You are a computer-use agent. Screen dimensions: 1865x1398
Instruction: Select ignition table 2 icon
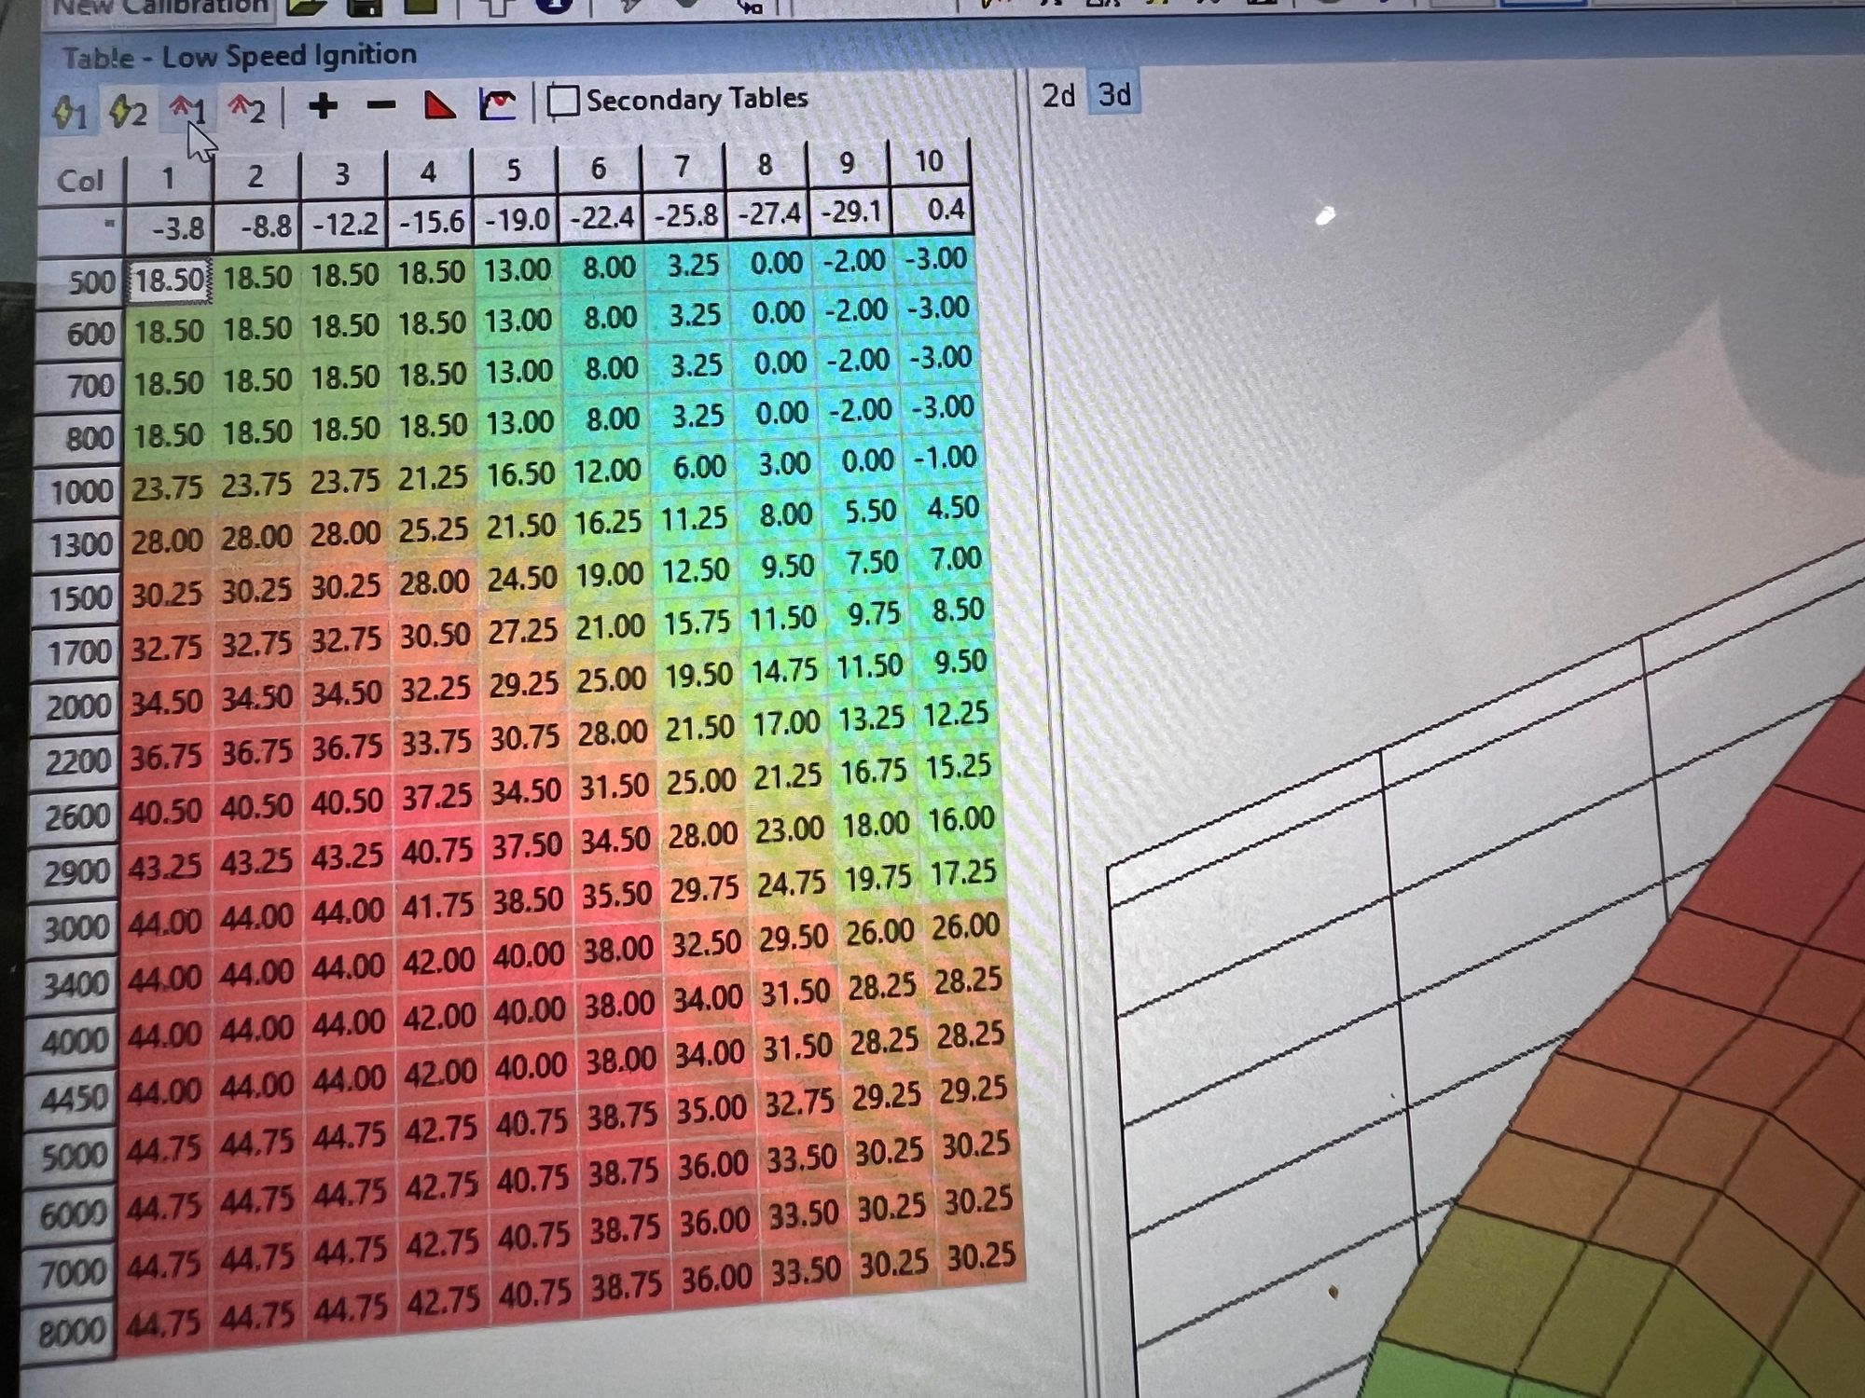tap(247, 109)
